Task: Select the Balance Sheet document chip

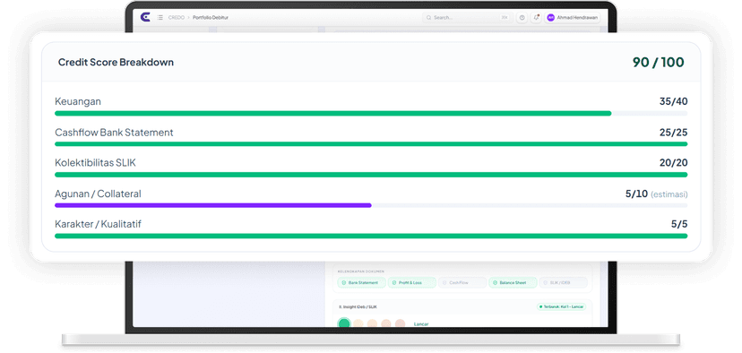Action: click(513, 282)
